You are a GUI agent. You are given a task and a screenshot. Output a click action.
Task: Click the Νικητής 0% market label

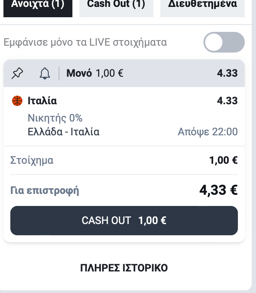pos(55,118)
